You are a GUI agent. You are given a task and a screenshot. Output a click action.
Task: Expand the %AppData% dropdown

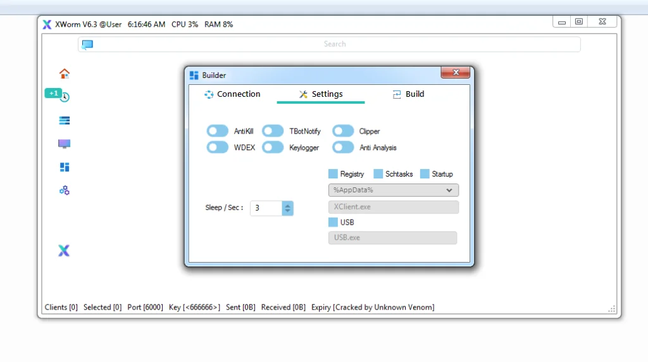[449, 190]
